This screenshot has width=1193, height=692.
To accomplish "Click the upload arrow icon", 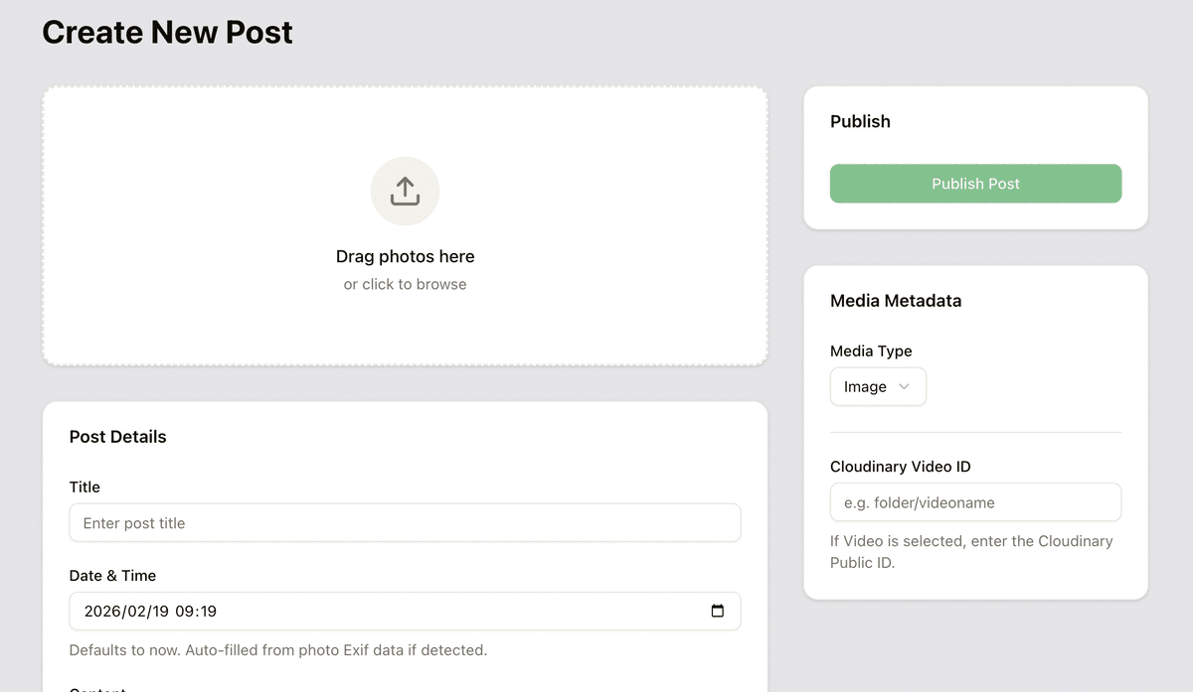I will (405, 191).
